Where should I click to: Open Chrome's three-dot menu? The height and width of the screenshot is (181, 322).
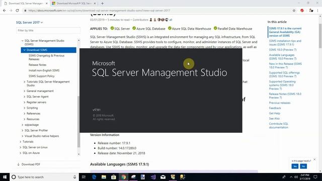pyautogui.click(x=317, y=11)
